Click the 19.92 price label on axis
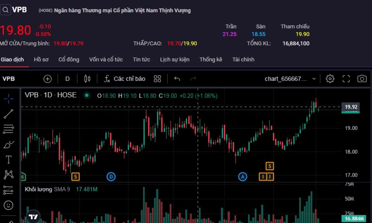 (350, 107)
